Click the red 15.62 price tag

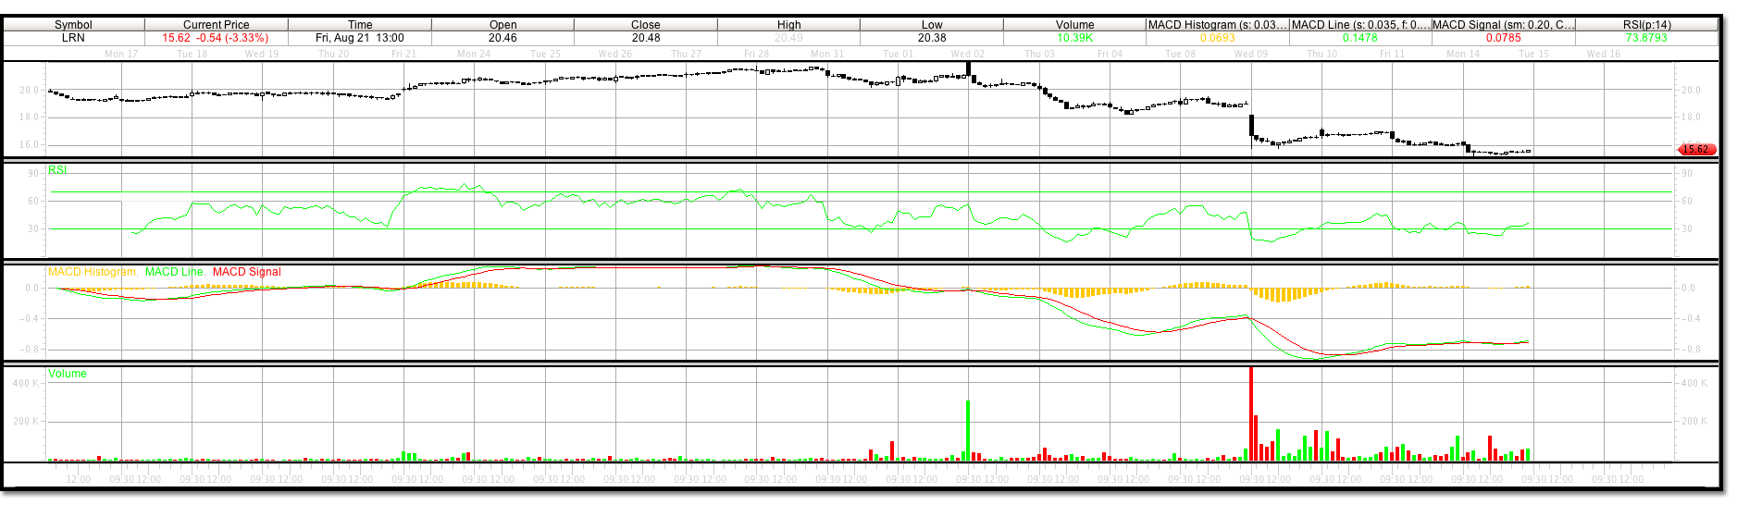1695,149
